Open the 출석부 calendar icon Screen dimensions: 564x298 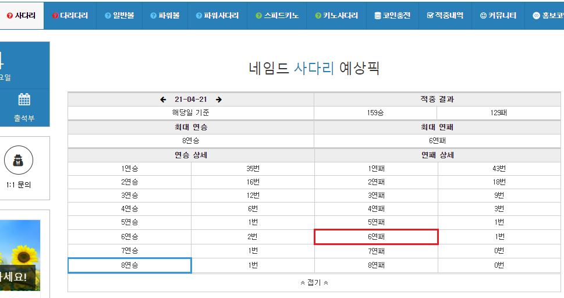click(24, 100)
